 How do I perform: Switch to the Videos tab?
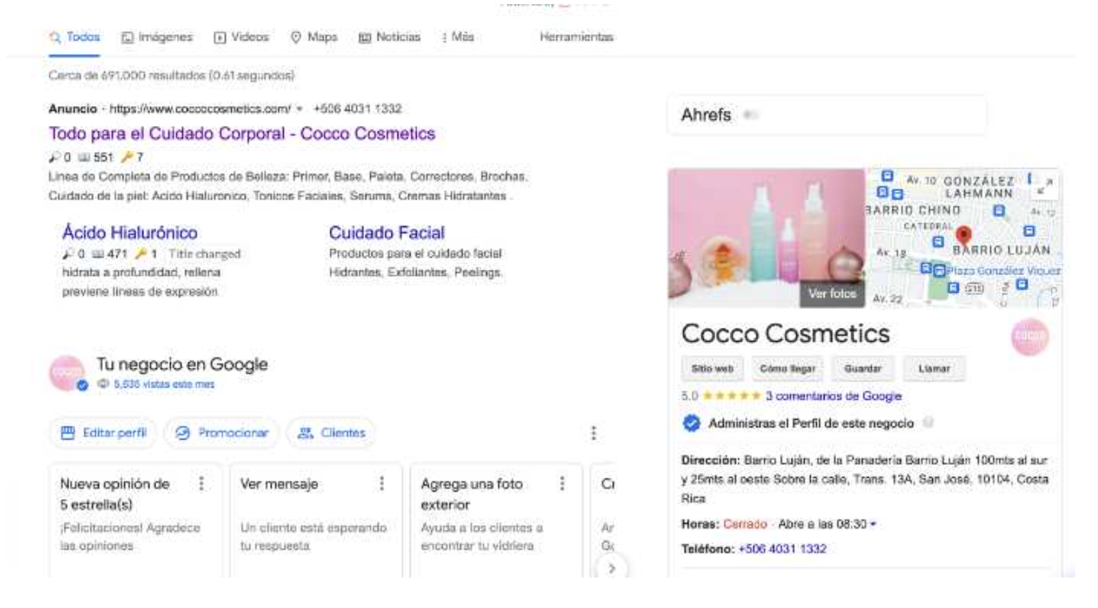[x=241, y=37]
